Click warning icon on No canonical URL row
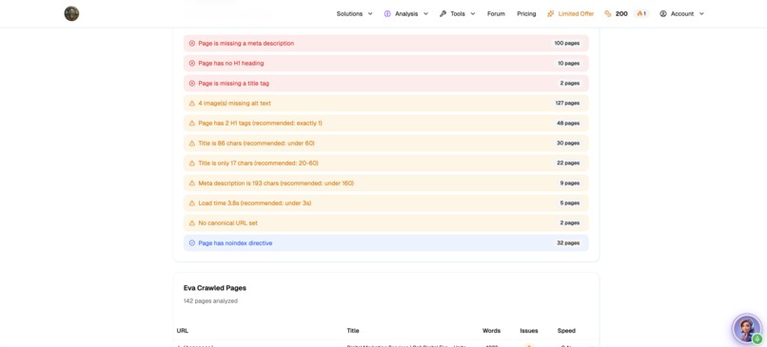Viewport: 767px width, 347px height. coord(192,222)
